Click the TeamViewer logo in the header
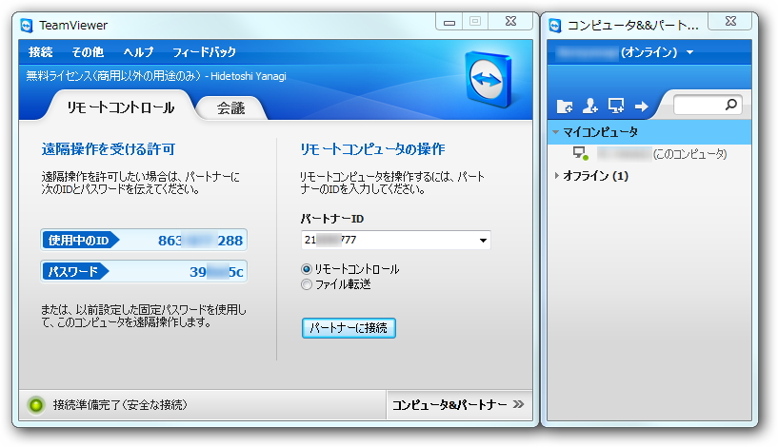This screenshot has height=447, width=778. click(488, 79)
